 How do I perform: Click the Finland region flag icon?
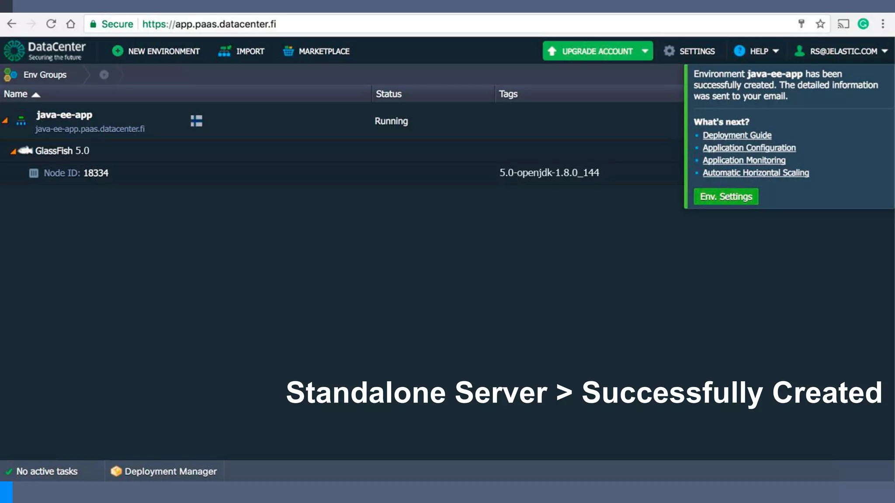click(196, 121)
